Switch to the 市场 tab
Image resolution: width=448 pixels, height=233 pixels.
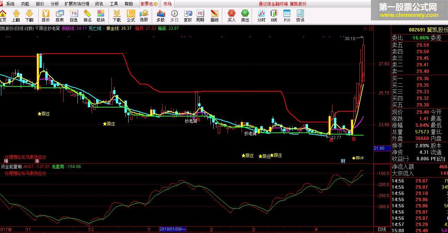pyautogui.click(x=167, y=4)
